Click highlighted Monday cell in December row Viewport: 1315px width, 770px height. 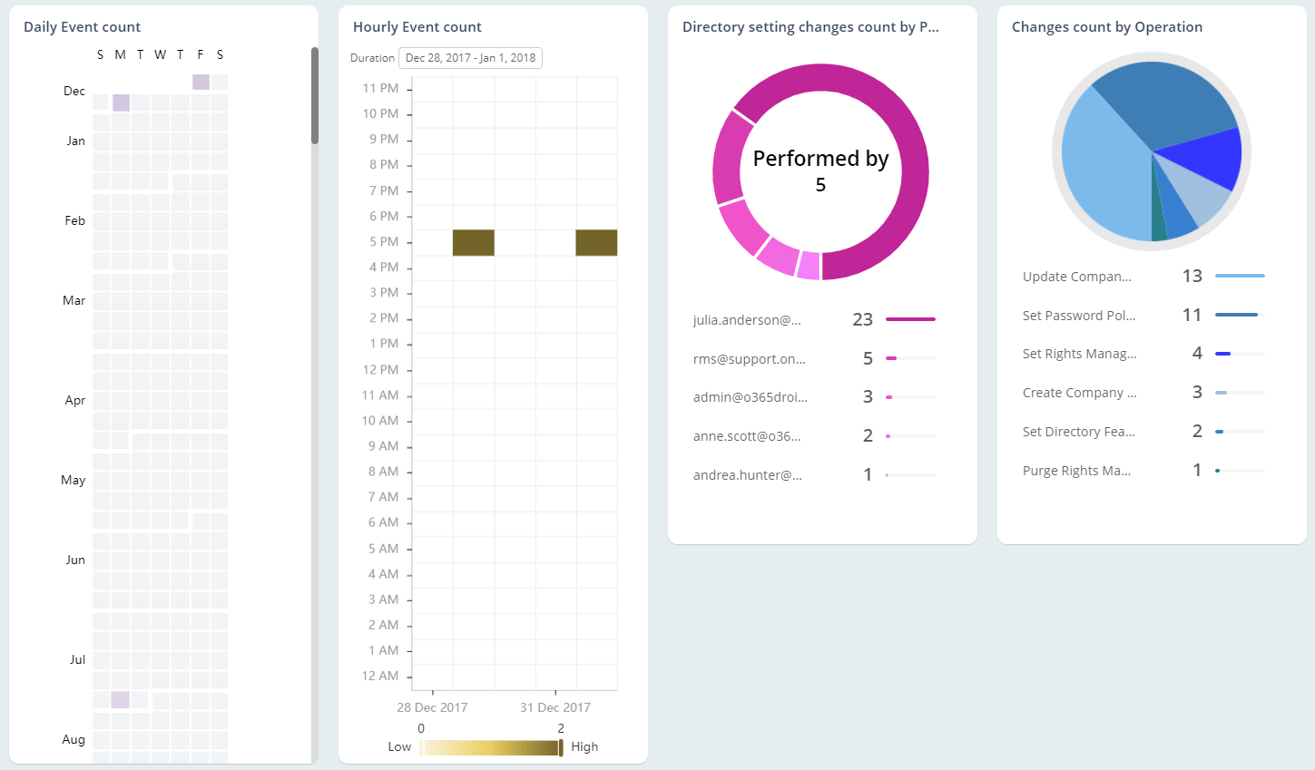[x=121, y=102]
